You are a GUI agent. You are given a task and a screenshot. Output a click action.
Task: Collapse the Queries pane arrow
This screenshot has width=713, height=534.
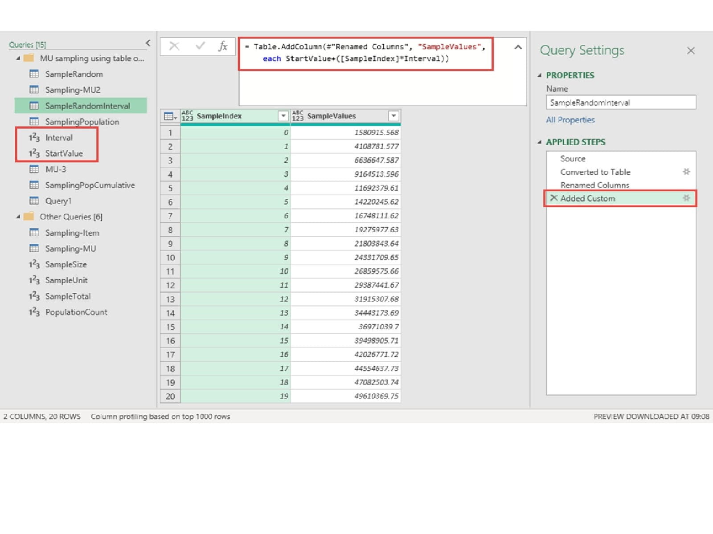(148, 43)
